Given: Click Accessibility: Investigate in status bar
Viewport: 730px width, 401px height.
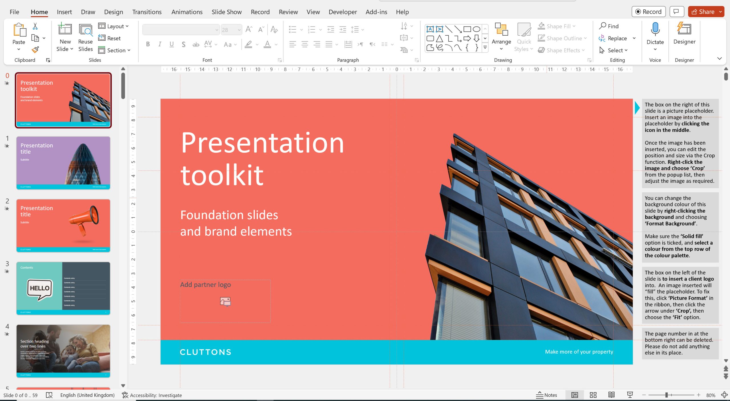Looking at the screenshot, I should [152, 395].
